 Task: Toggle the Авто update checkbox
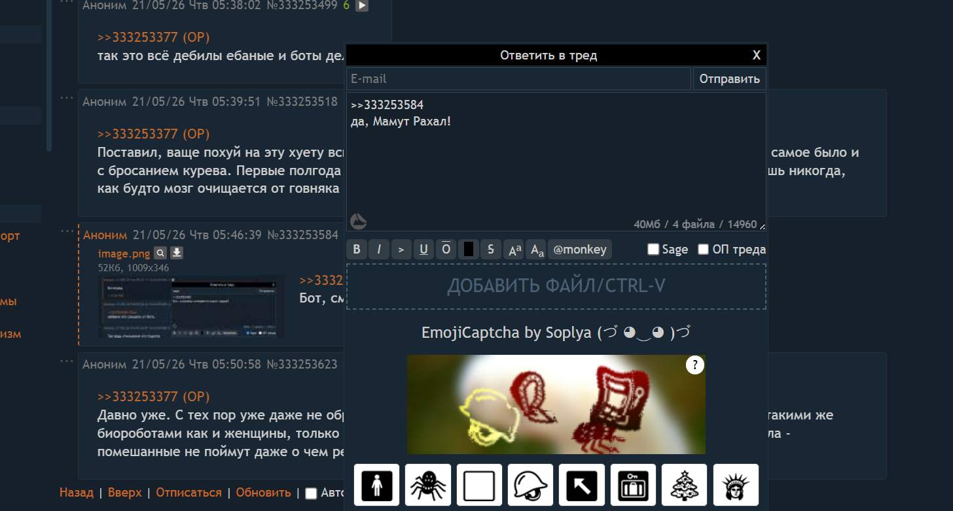[x=312, y=493]
